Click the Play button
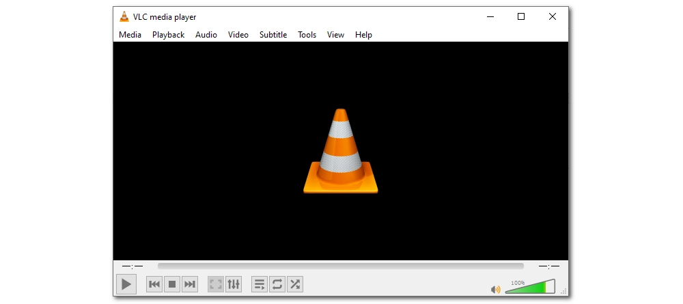Viewport: 683px width, 304px height. [126, 284]
